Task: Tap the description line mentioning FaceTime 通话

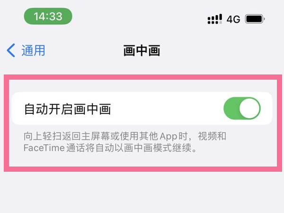Action: click(x=110, y=148)
